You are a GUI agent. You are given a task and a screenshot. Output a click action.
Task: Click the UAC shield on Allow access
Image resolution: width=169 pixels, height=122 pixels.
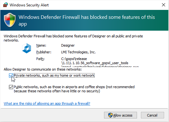[110, 115]
